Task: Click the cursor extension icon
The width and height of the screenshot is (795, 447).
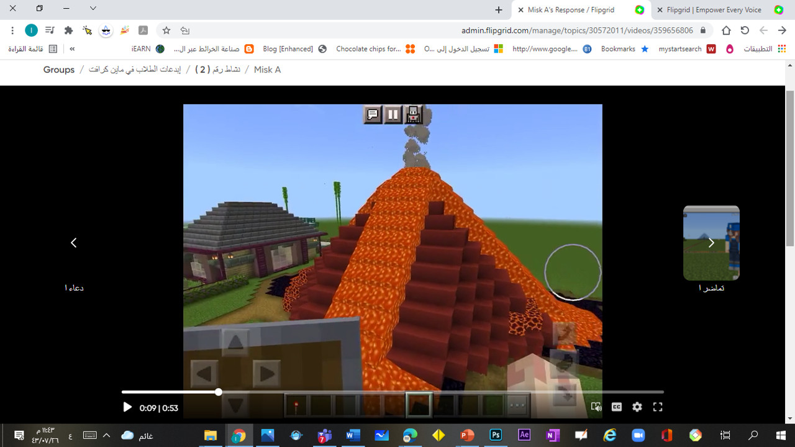Action: [88, 30]
